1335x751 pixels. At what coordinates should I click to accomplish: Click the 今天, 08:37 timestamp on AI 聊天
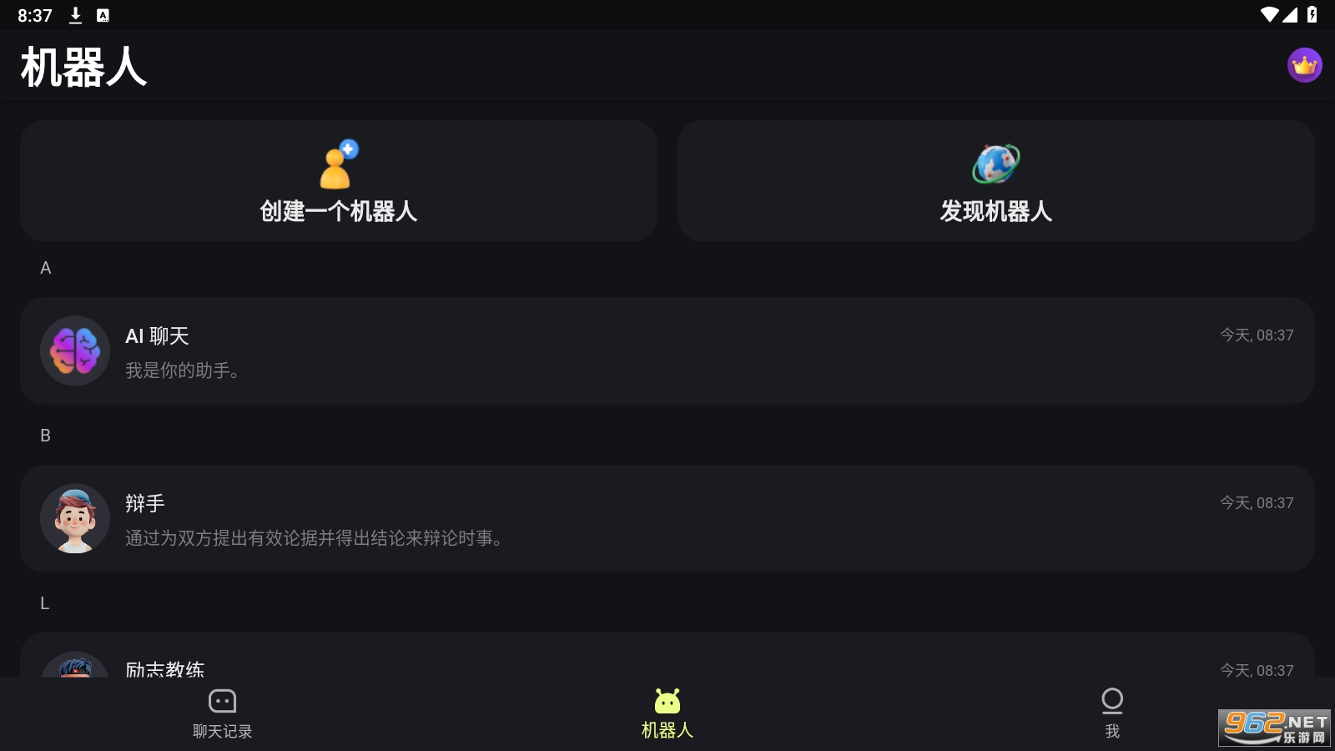(x=1257, y=335)
